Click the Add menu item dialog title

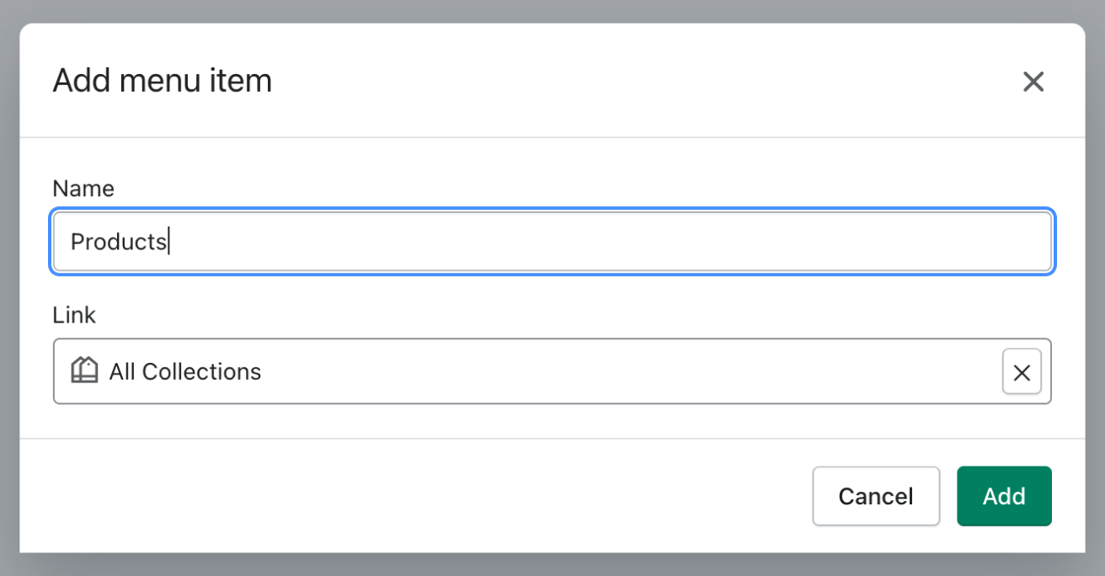[162, 80]
